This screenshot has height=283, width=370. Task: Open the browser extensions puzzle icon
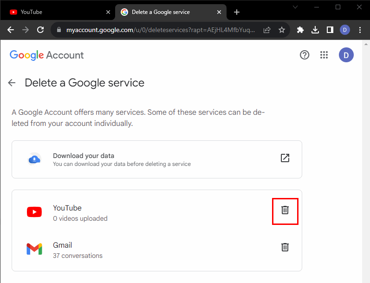point(300,30)
